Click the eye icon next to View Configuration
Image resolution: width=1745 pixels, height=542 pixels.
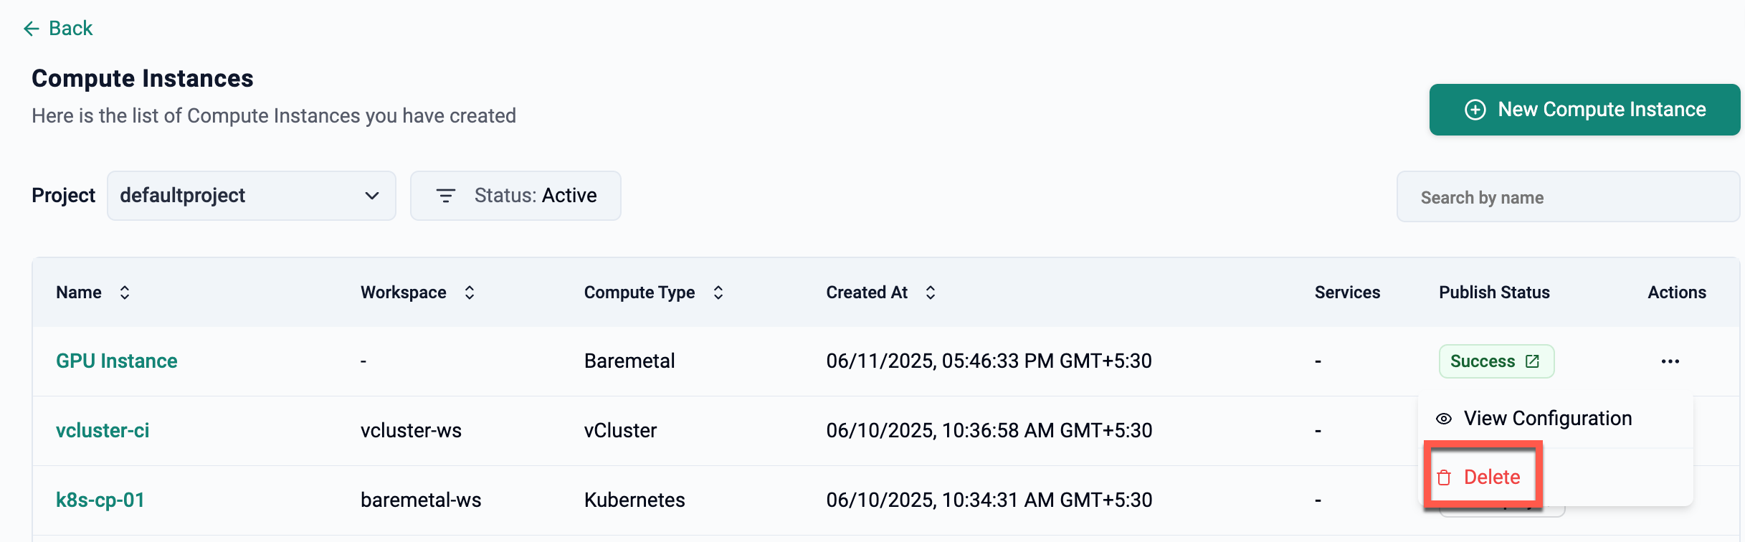click(1444, 419)
